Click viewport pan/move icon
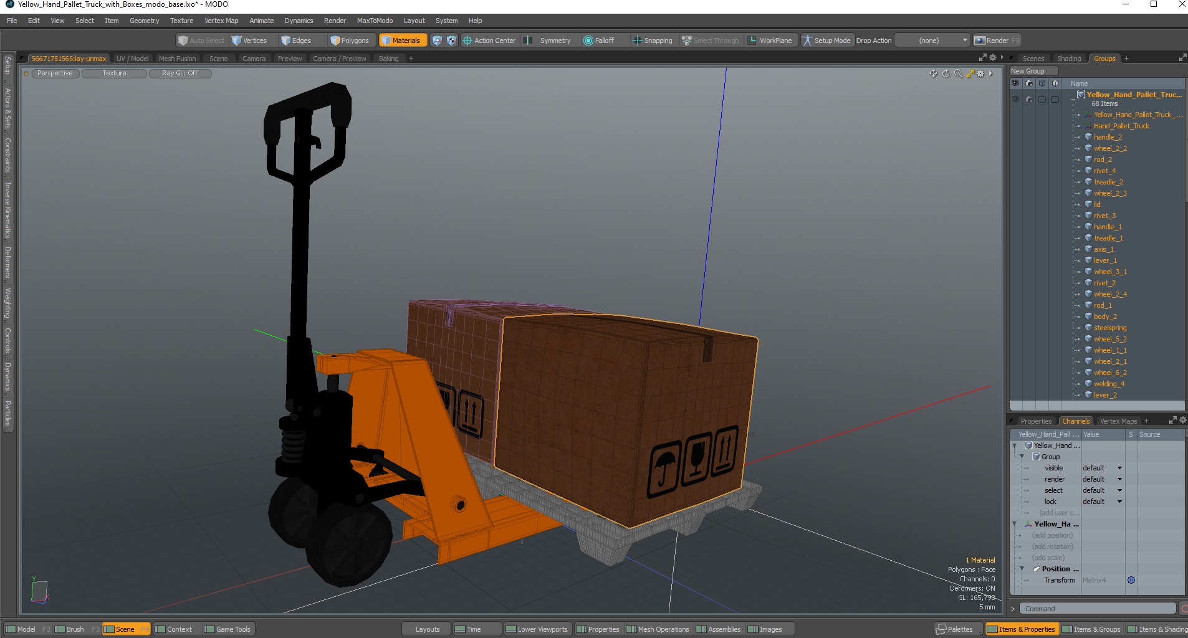 click(933, 74)
